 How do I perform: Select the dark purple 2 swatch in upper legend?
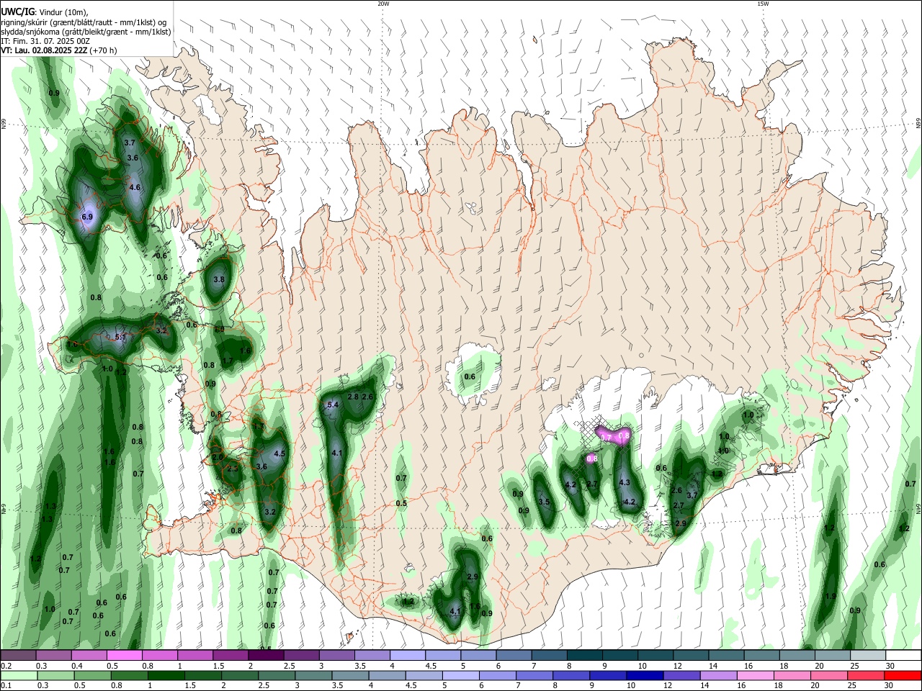pyautogui.click(x=266, y=656)
